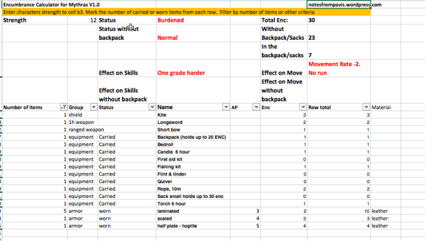Select the 'Torch 6 hour' cell
Image resolution: width=425 pixels, height=241 pixels.
click(193, 204)
